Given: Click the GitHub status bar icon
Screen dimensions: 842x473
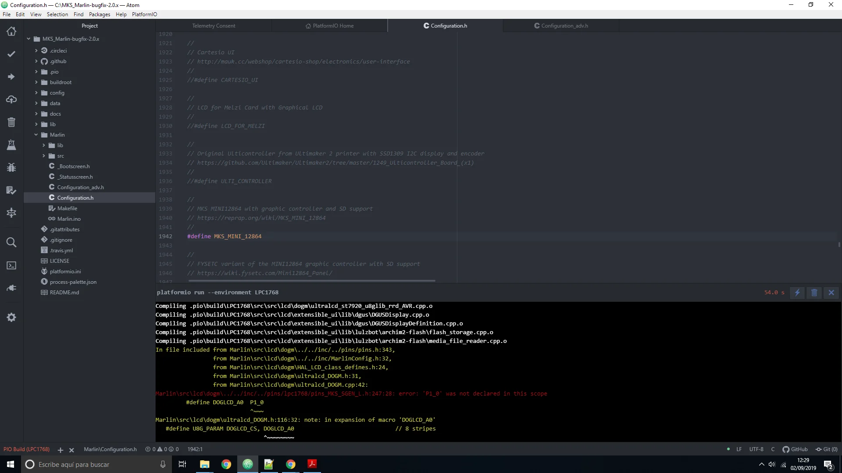Looking at the screenshot, I should [x=795, y=449].
